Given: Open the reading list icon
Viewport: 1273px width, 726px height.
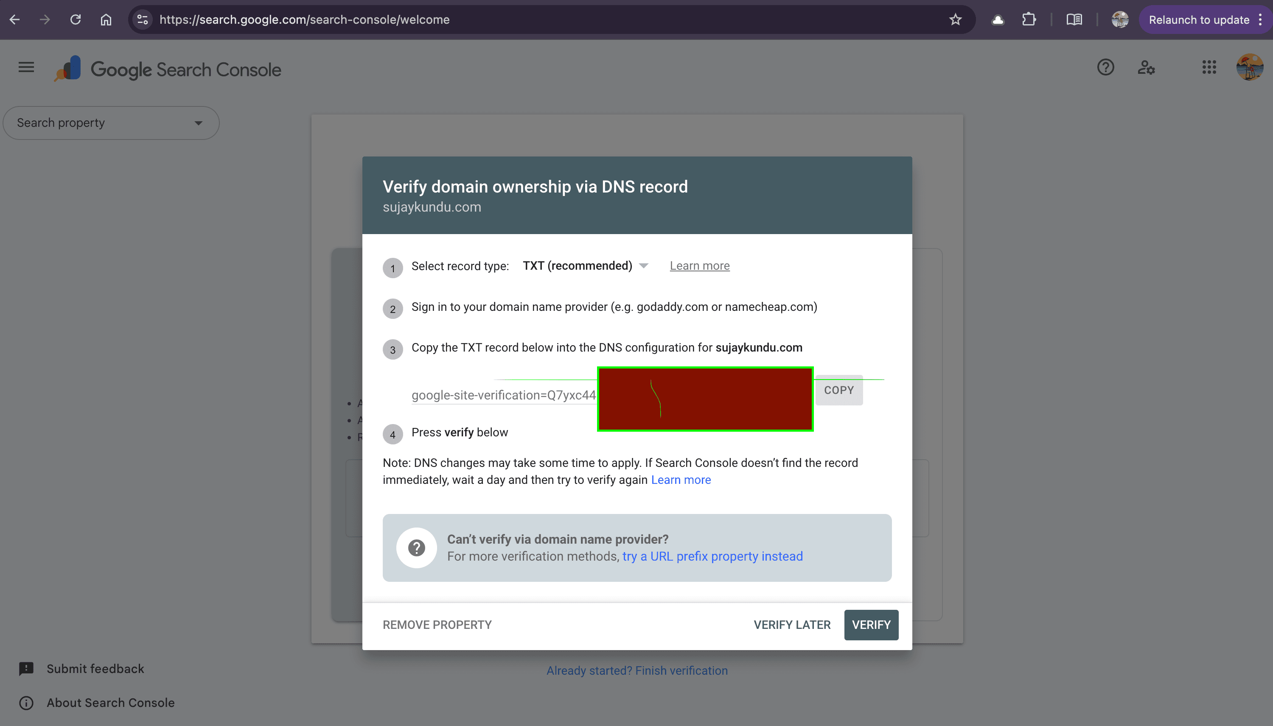Looking at the screenshot, I should 1074,20.
